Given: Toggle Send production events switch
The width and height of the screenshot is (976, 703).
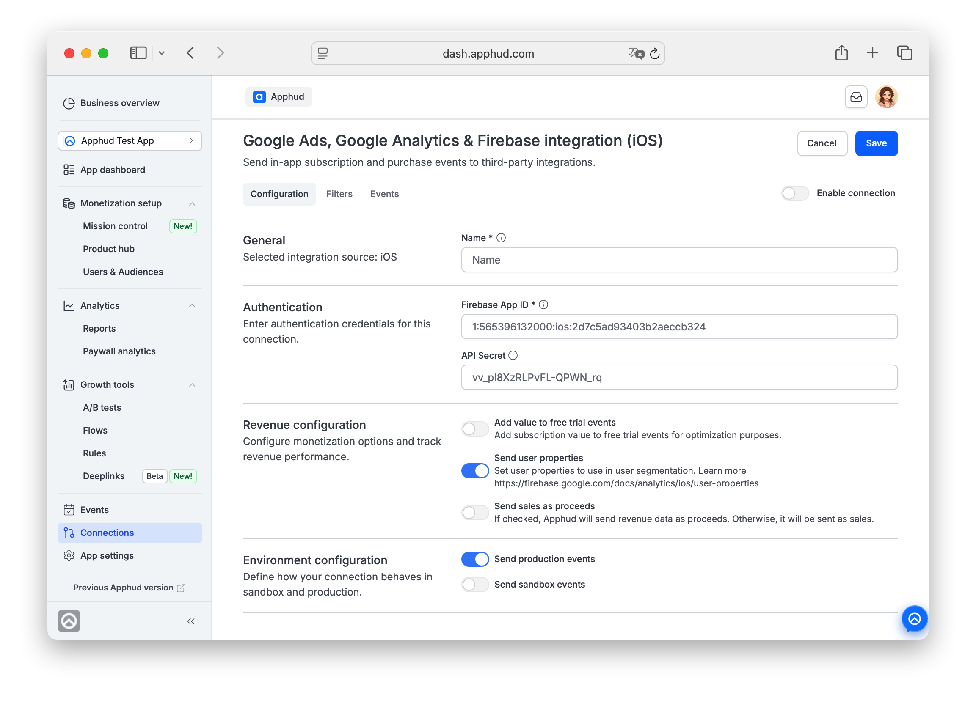Looking at the screenshot, I should pos(475,559).
